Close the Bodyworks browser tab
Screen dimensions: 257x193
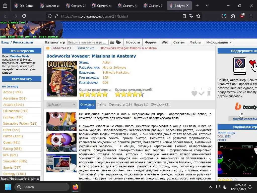187,6
